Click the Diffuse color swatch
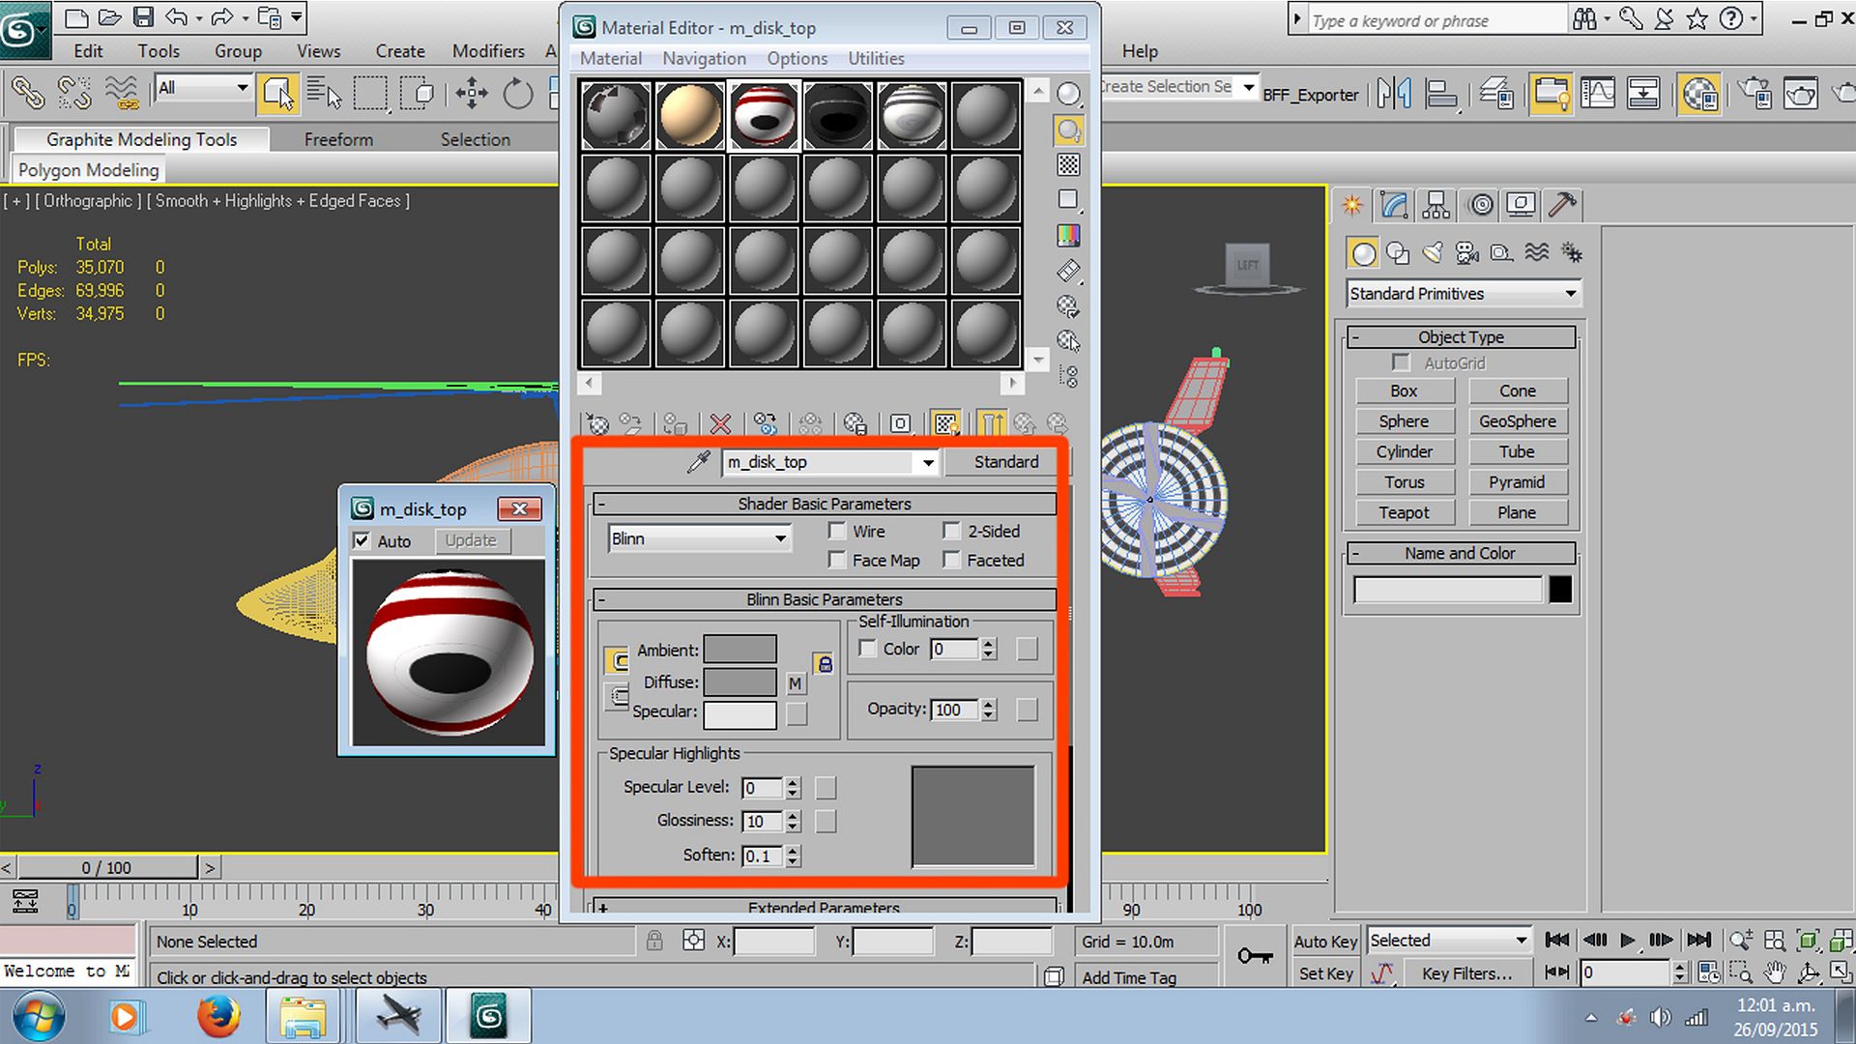The image size is (1856, 1044). tap(739, 682)
